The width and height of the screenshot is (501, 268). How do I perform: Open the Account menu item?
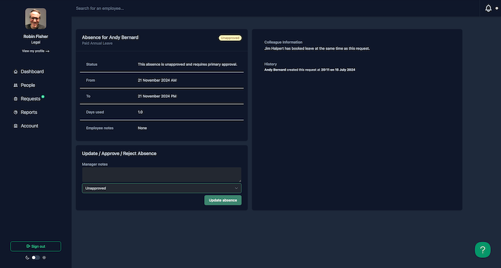click(29, 126)
